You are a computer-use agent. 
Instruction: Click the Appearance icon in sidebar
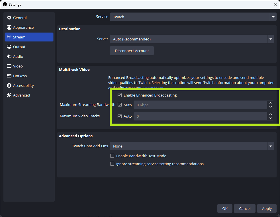click(x=9, y=28)
